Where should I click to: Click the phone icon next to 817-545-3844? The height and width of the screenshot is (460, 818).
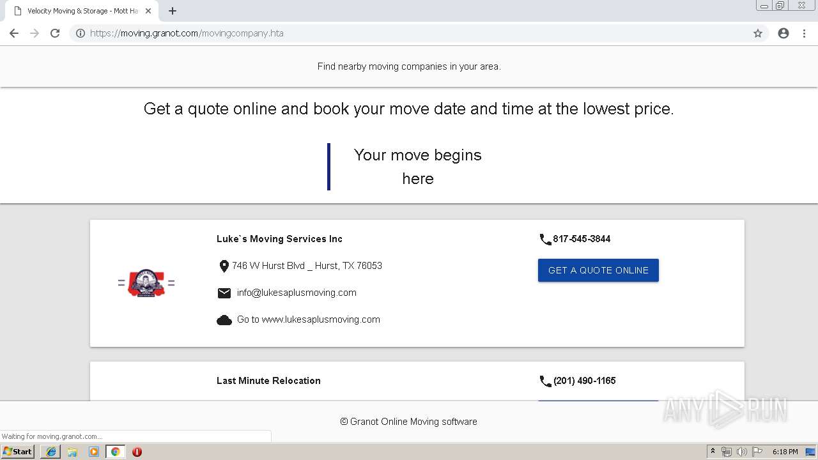pyautogui.click(x=545, y=240)
